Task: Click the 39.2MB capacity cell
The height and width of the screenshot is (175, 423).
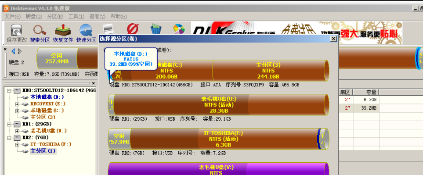Action: point(366,108)
